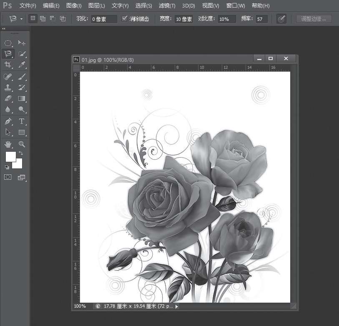Screen dimensions: 339x326
Task: Enable tablet pressure for pen width
Action: pos(281,19)
